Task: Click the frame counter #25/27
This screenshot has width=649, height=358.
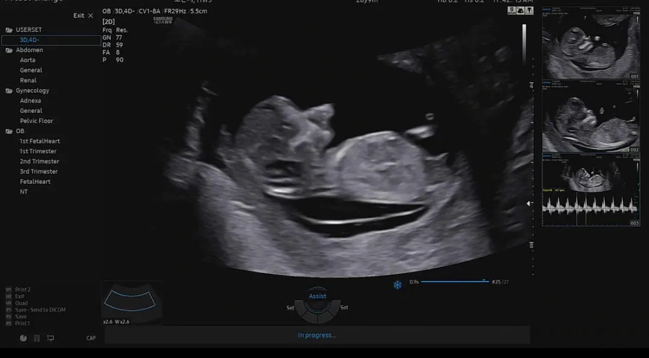Action: [501, 282]
